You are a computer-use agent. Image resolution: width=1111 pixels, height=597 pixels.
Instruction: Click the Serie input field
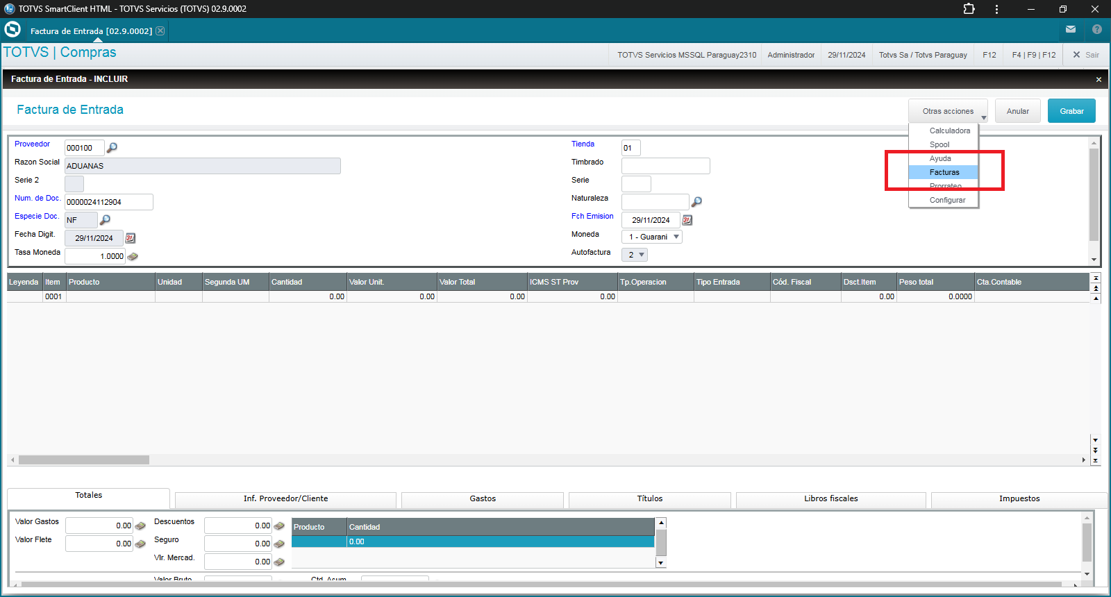(x=636, y=184)
